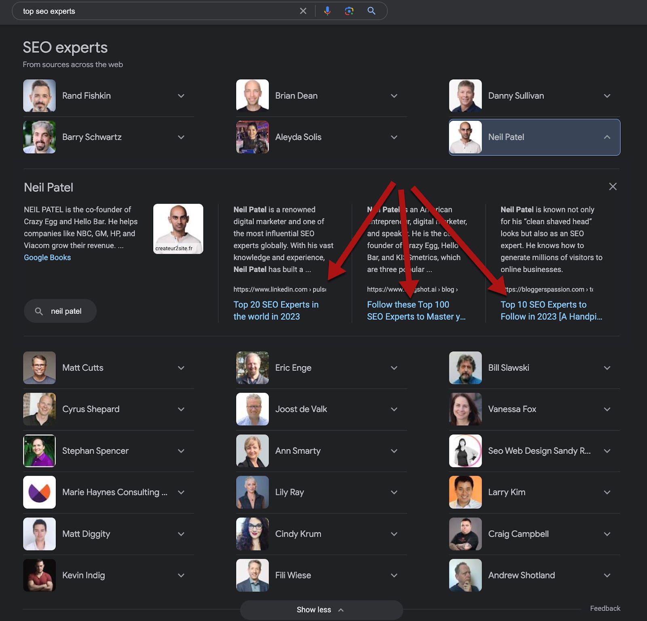Expand the Andrew Shotland chevron
This screenshot has height=621, width=647.
[x=607, y=575]
